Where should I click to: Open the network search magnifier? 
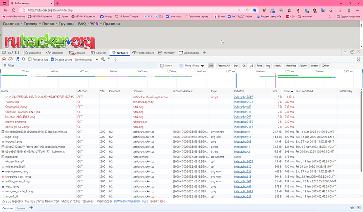pyautogui.click(x=24, y=60)
